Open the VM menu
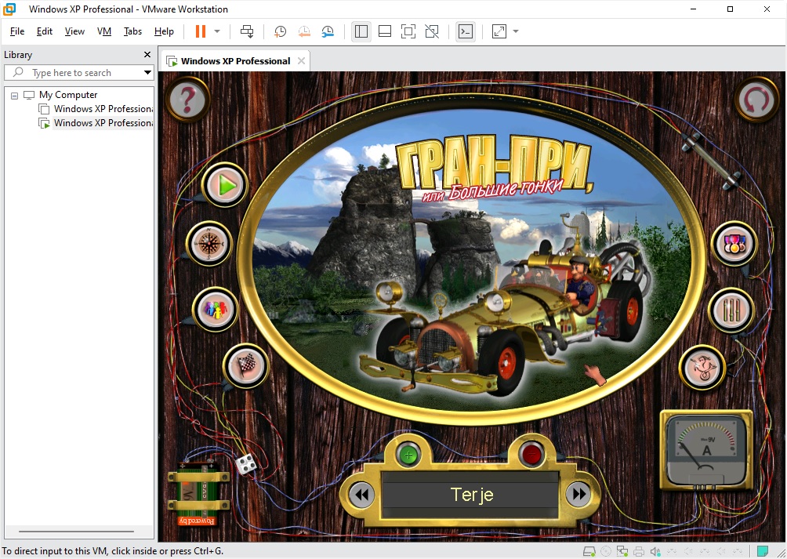Viewport: 787px width, 559px height. (104, 31)
